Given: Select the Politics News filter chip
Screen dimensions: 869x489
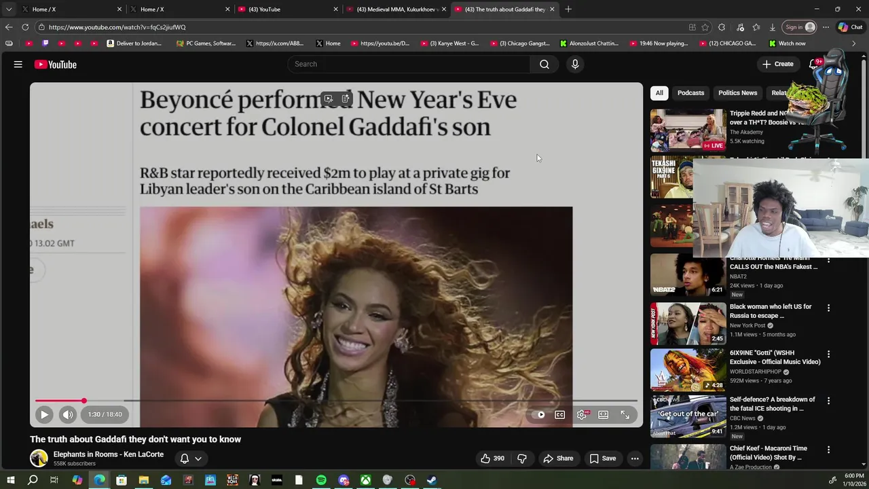Looking at the screenshot, I should (738, 93).
